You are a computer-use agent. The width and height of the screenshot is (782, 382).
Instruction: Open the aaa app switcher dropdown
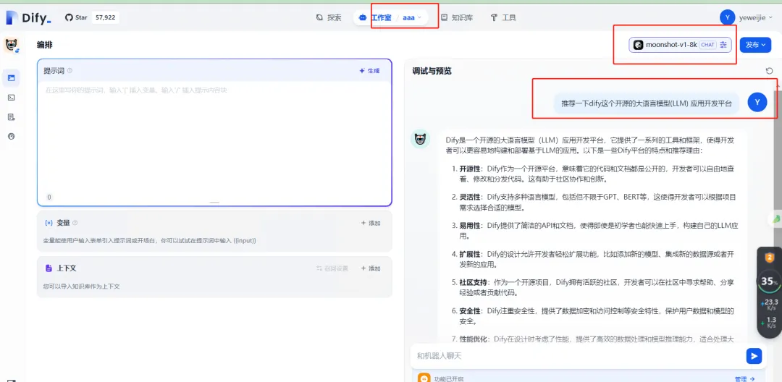[412, 17]
